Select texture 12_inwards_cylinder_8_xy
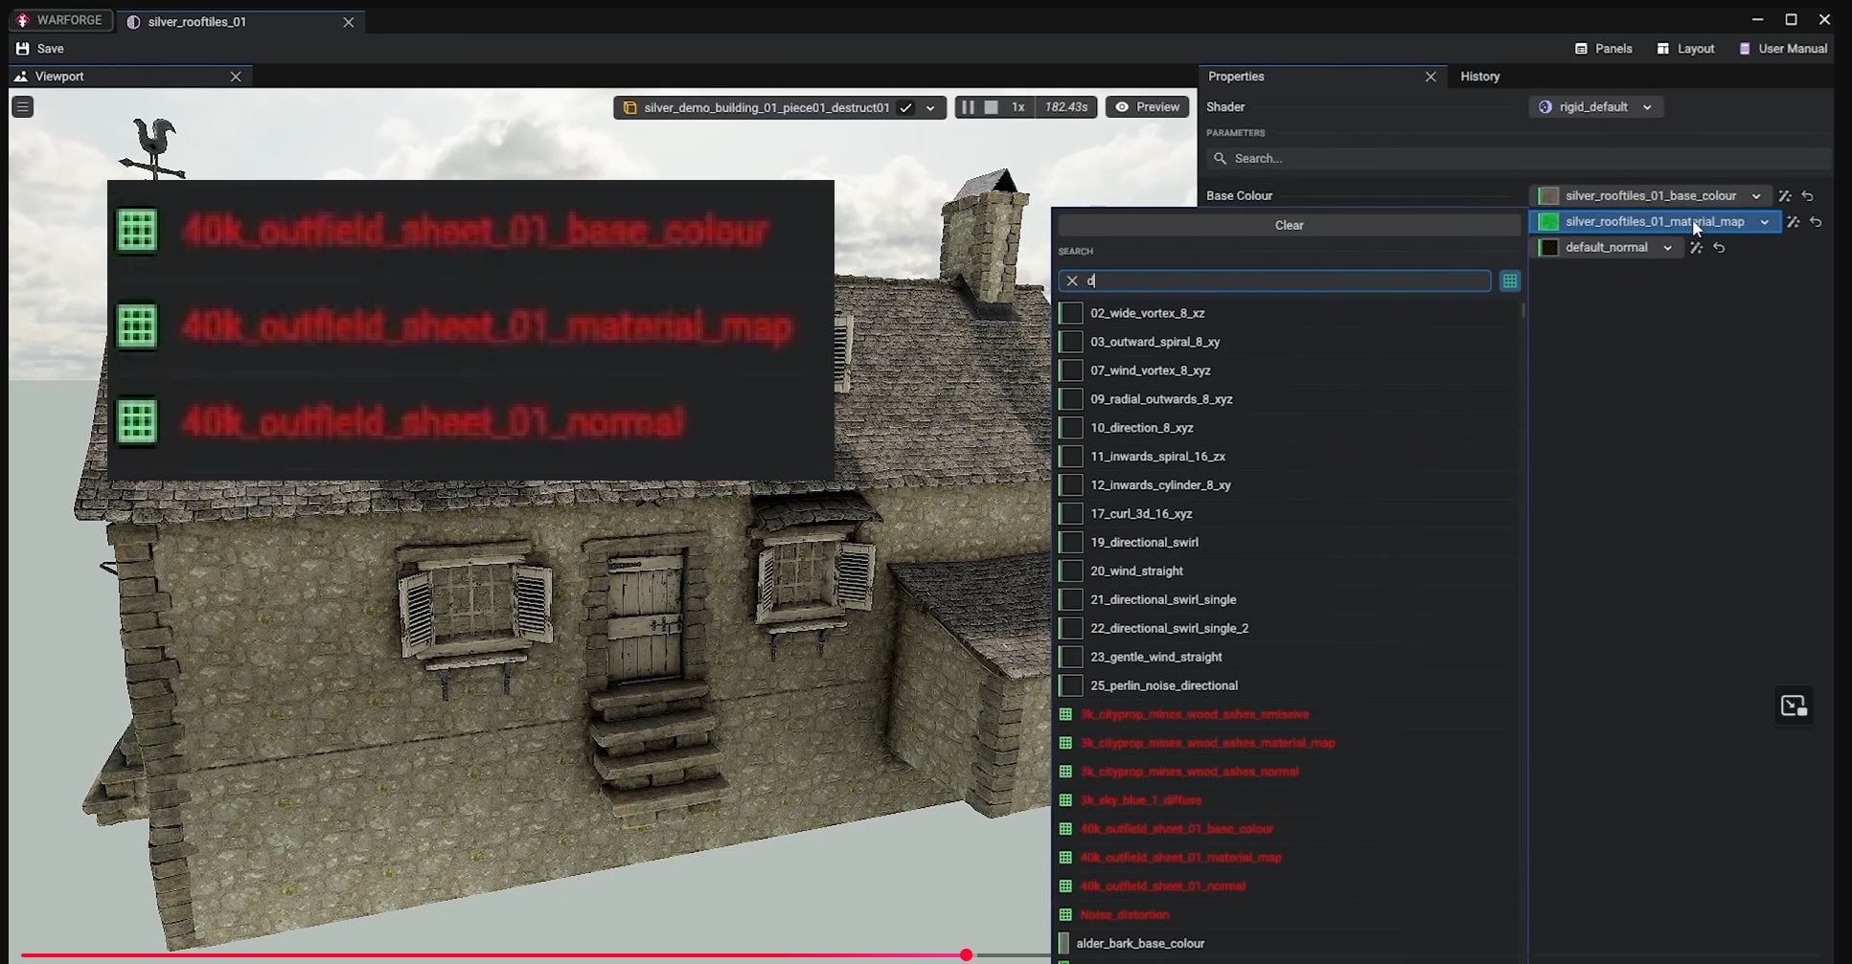 (x=1289, y=485)
